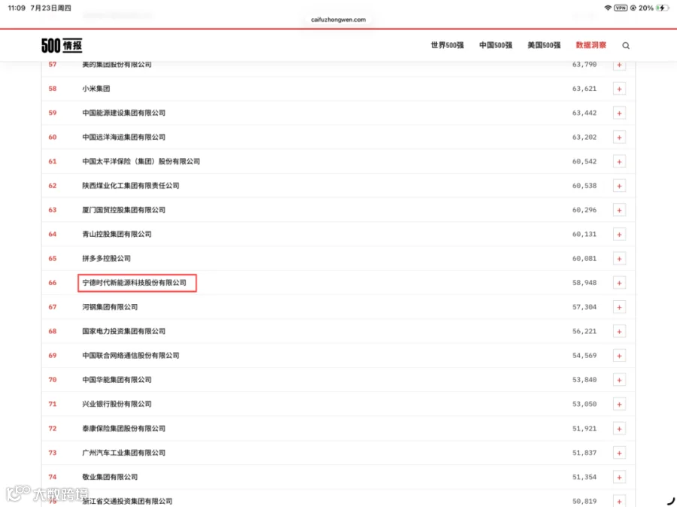Expand plus for 中国太平洋保险 row
Image resolution: width=677 pixels, height=507 pixels.
coord(619,162)
